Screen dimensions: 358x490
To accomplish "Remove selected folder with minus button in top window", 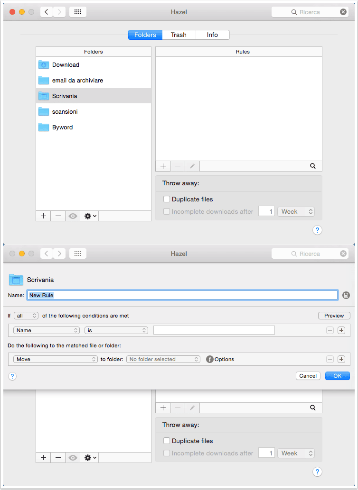I will [58, 216].
